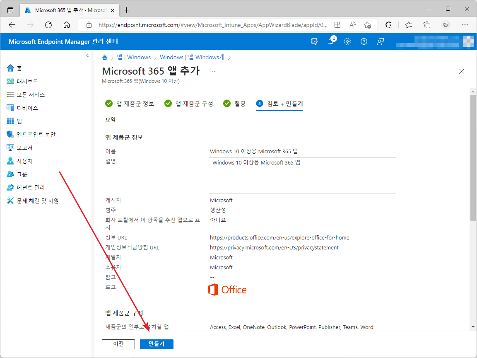Follow the 앱 | Windows breadcrumb link
Image resolution: width=477 pixels, height=358 pixels.
134,57
